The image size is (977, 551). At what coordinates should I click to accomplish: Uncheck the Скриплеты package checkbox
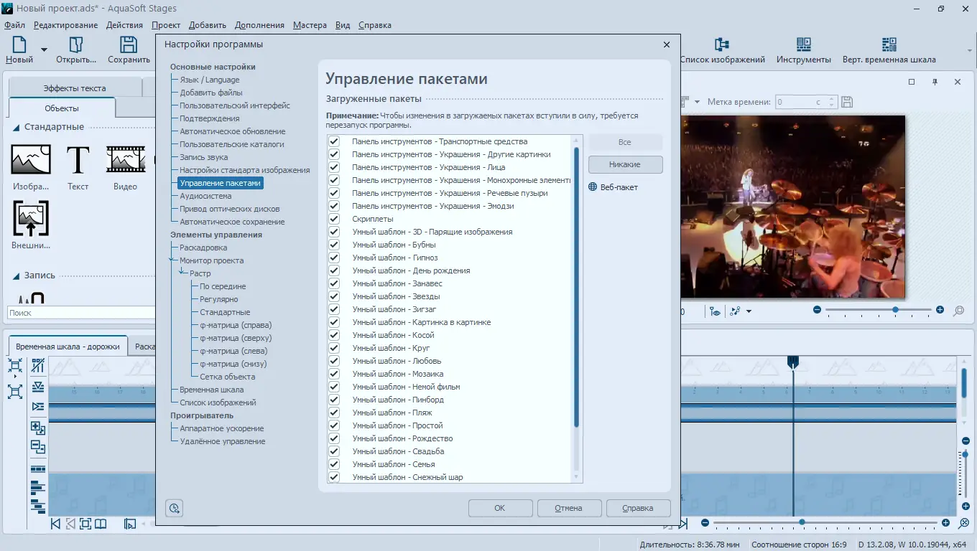[334, 219]
